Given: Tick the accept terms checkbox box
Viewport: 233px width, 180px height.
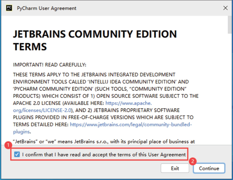Looking at the screenshot, I should pos(17,154).
